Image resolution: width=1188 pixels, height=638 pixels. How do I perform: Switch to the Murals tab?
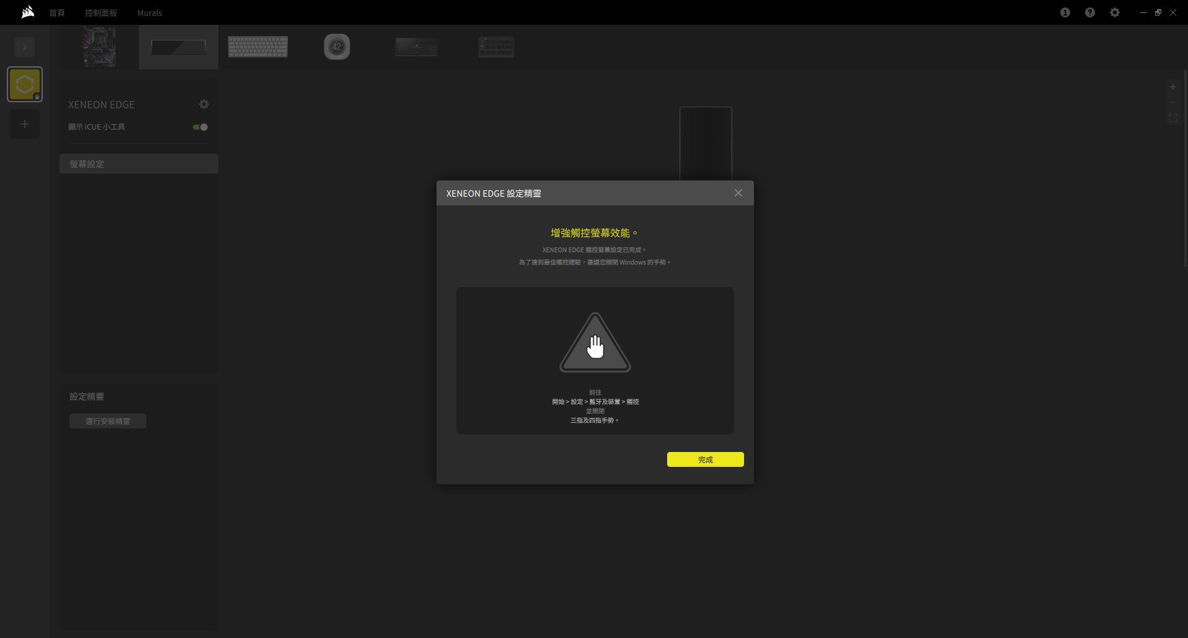149,13
